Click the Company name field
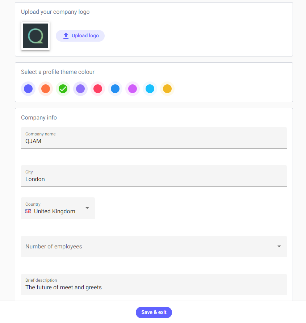 point(154,141)
